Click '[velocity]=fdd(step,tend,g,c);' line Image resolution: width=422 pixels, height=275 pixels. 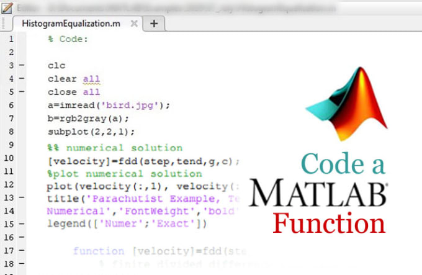tap(143, 161)
